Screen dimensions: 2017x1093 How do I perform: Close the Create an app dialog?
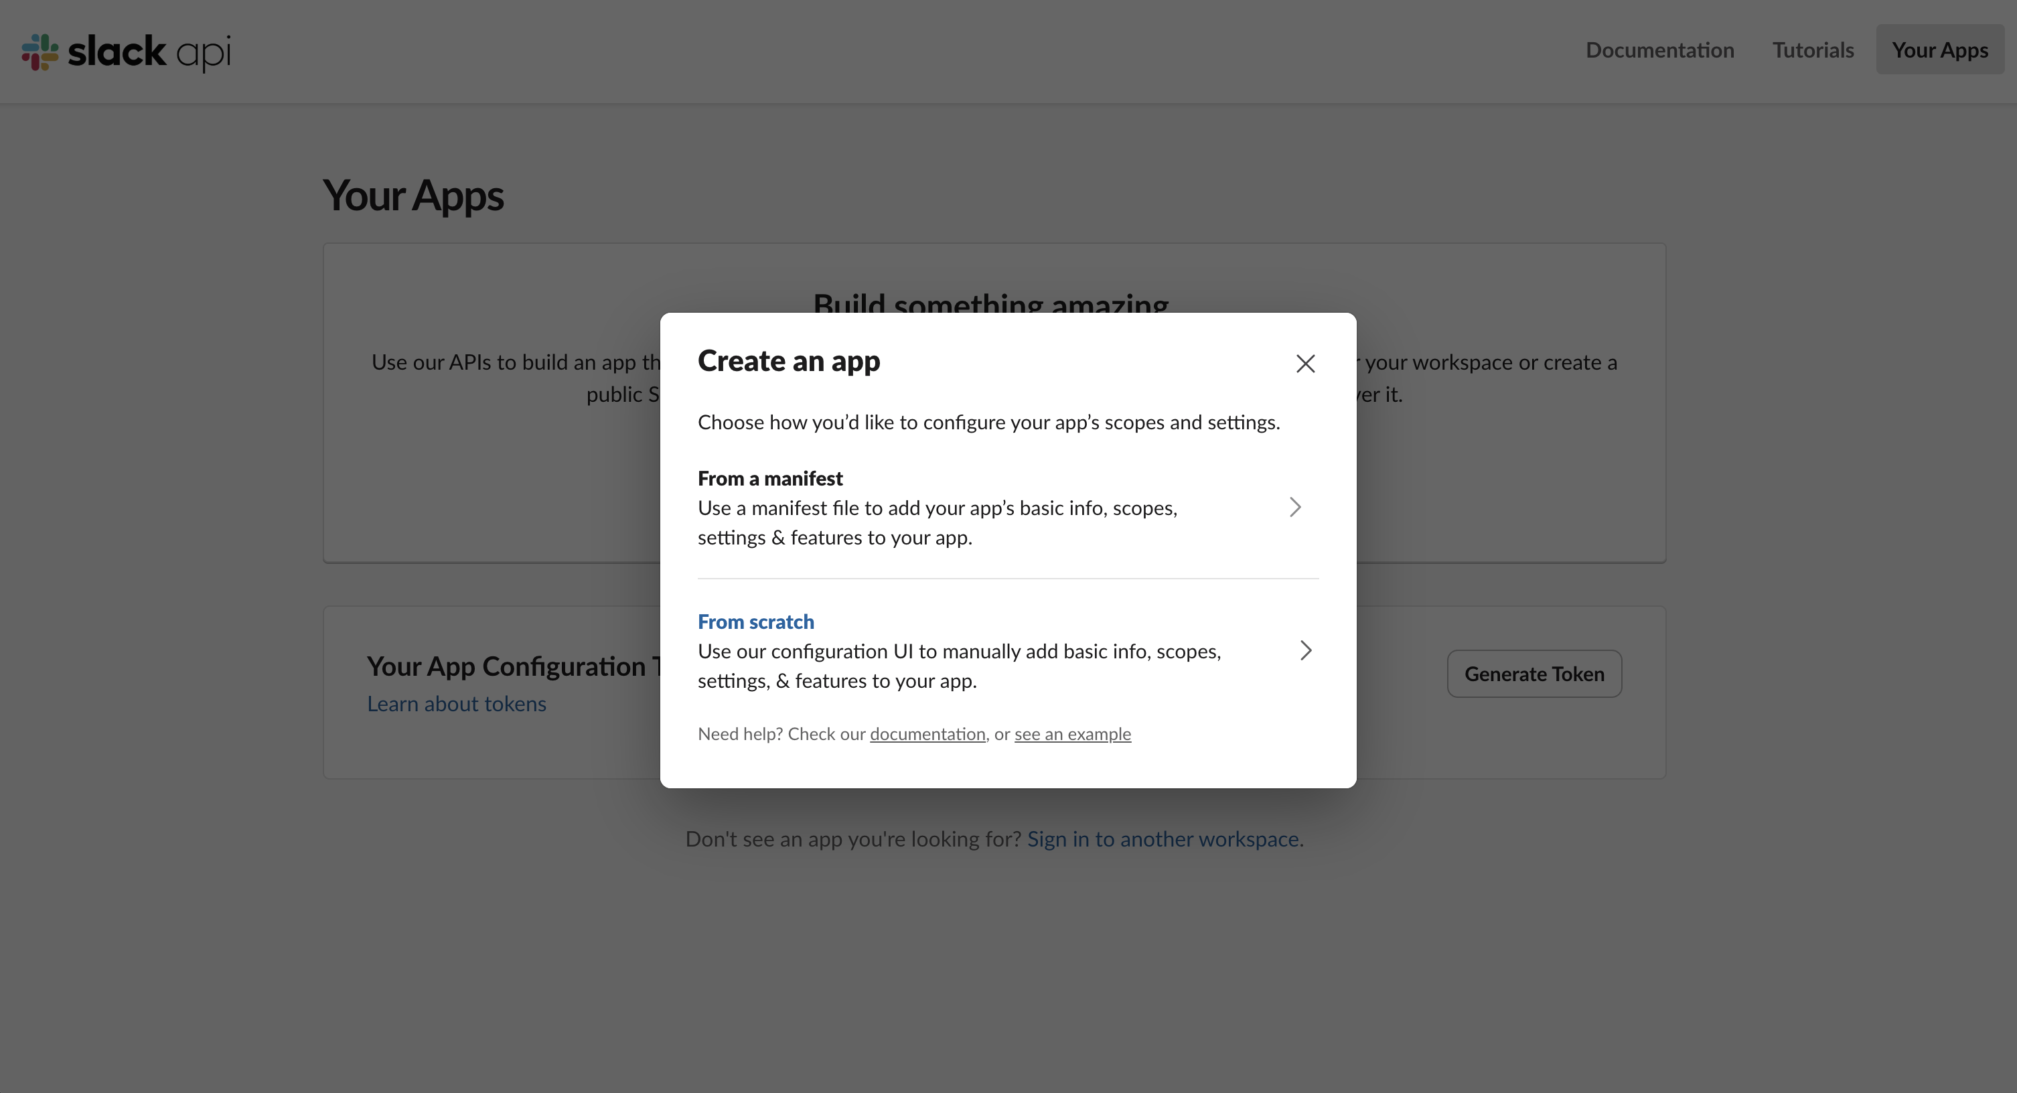[1304, 363]
